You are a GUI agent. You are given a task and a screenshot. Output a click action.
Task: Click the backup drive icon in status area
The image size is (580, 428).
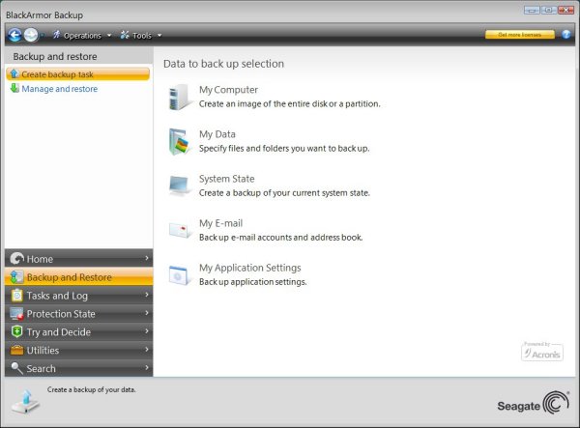pos(25,402)
